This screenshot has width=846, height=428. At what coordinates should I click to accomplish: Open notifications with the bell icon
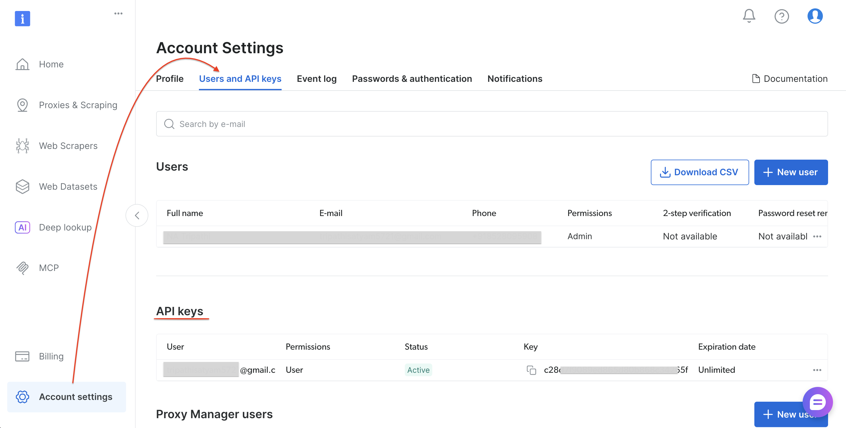pyautogui.click(x=749, y=16)
